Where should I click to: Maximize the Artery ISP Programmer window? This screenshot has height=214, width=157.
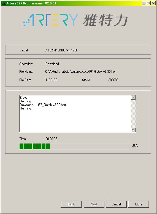click(x=148, y=3)
